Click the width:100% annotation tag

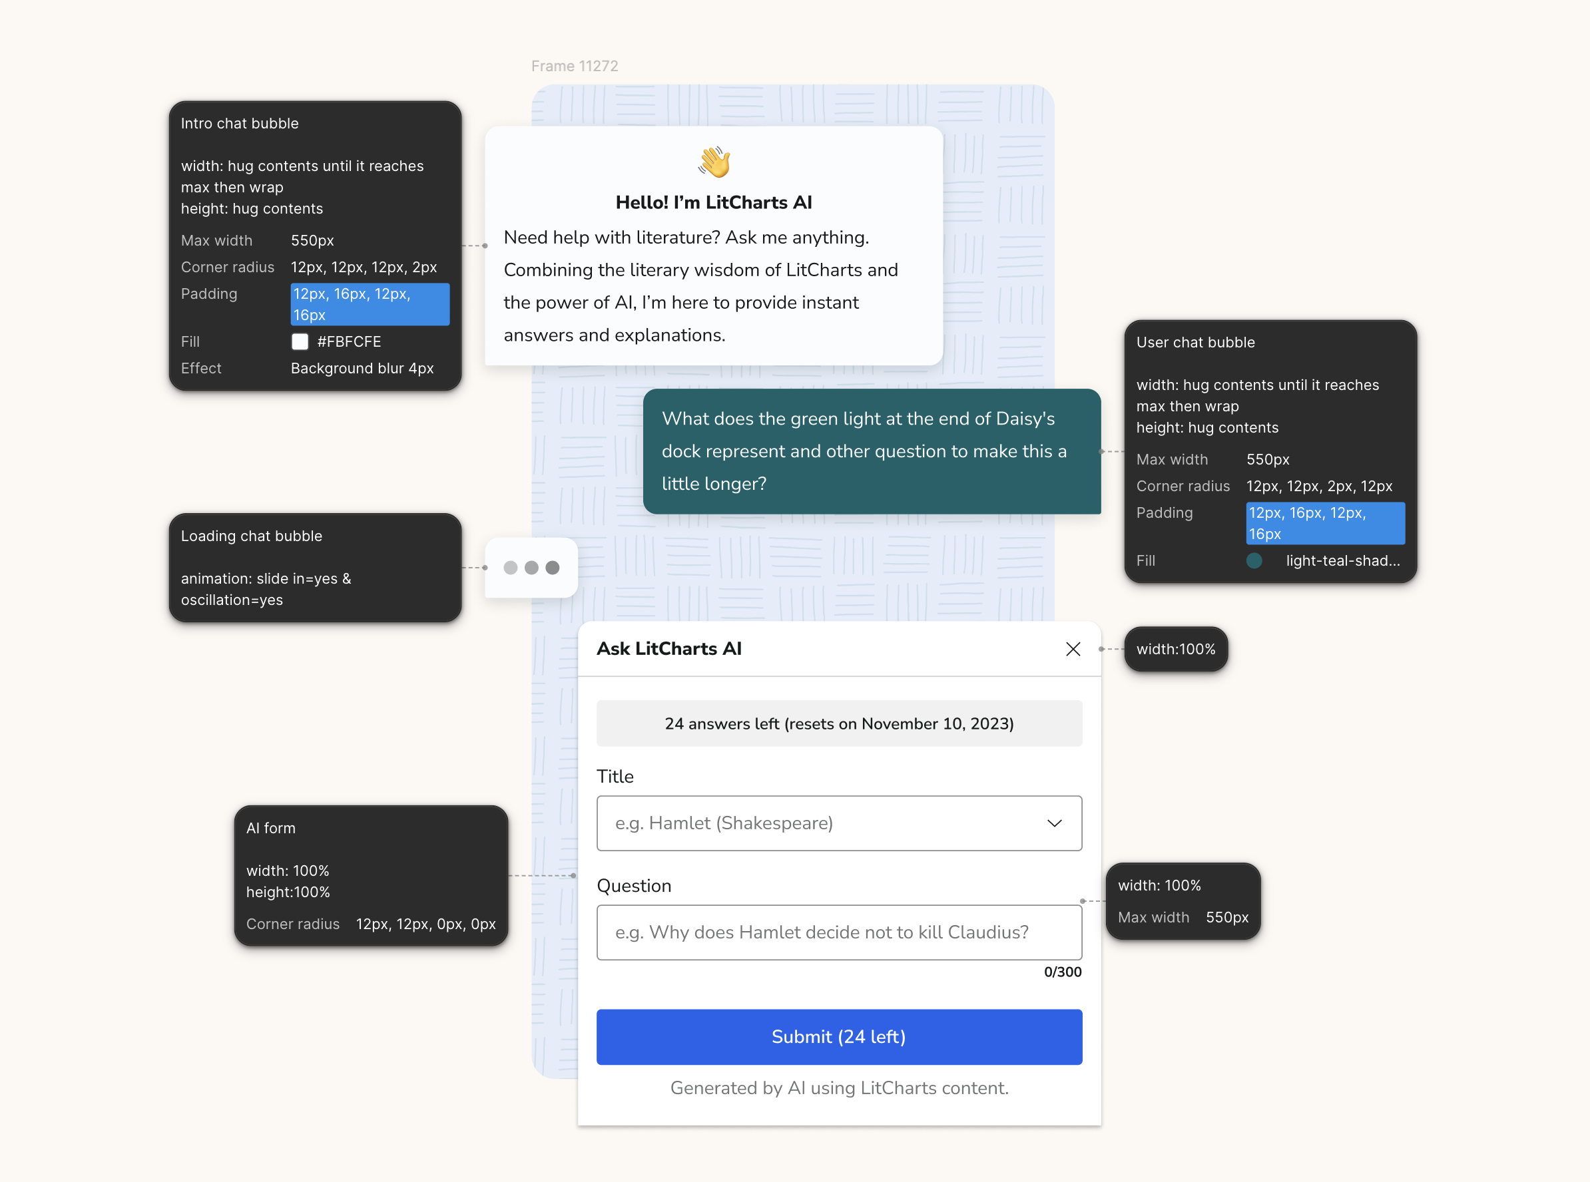click(1175, 649)
